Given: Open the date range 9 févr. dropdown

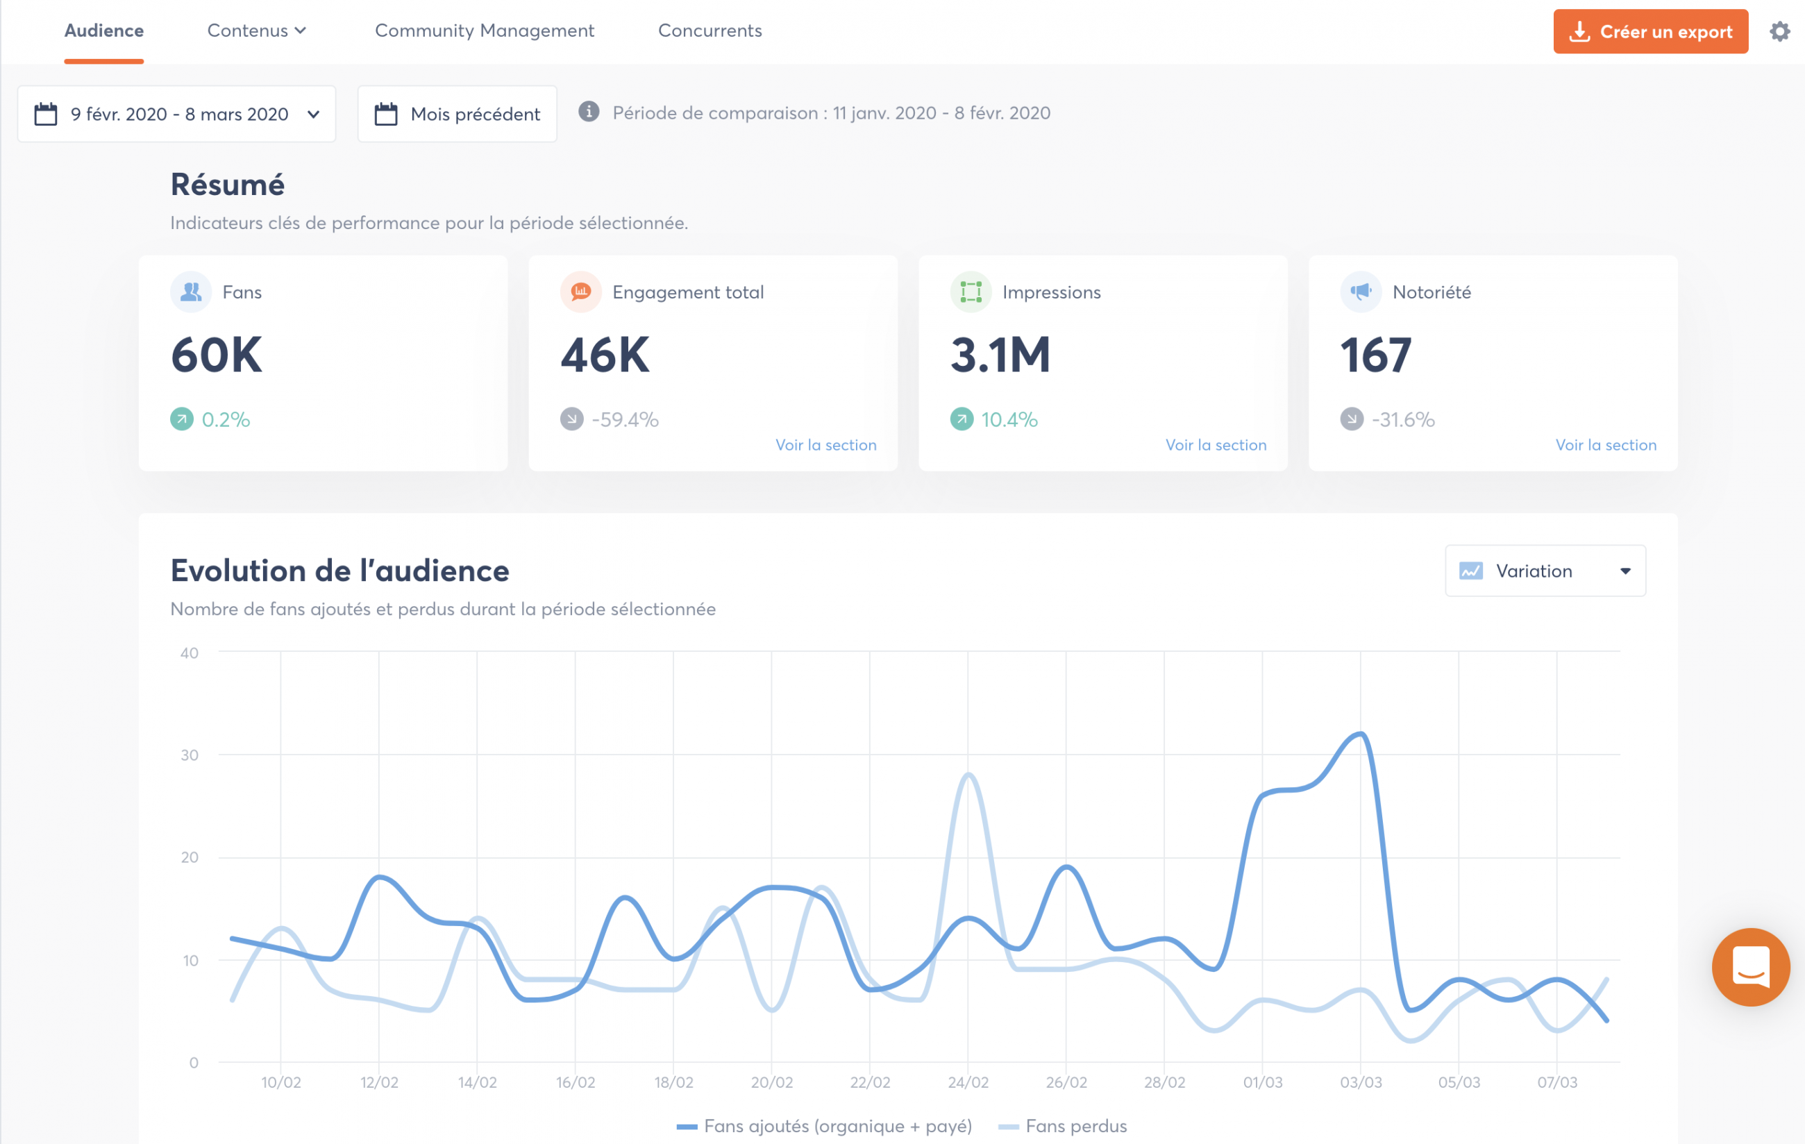Looking at the screenshot, I should 177,114.
